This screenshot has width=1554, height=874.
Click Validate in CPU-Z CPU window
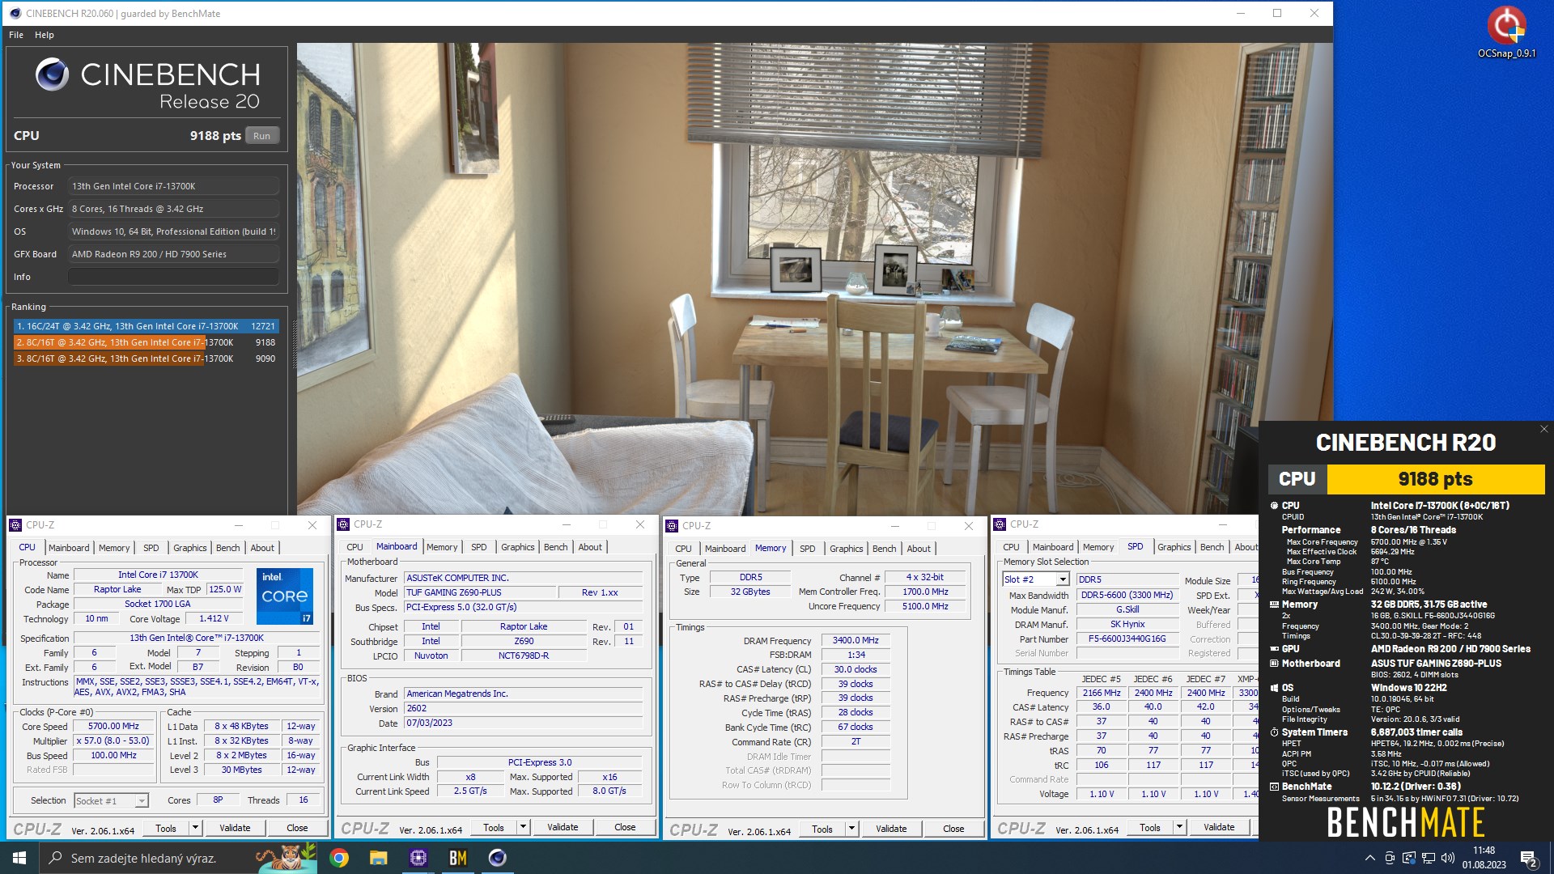coord(235,828)
